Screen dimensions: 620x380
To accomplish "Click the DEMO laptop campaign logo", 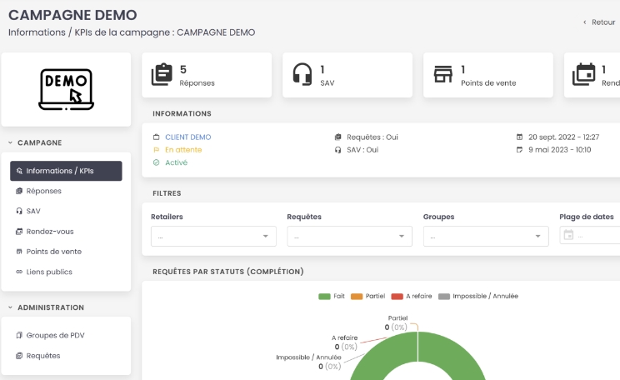I will (66, 89).
